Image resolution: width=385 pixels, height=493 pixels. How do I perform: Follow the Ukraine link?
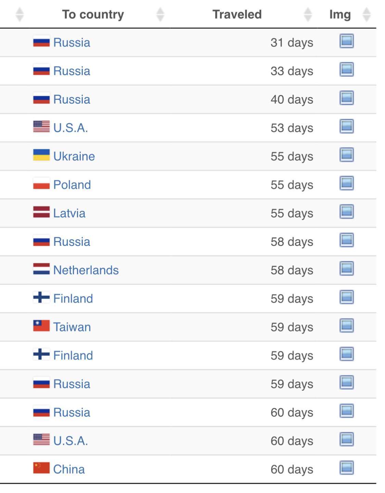click(x=74, y=156)
